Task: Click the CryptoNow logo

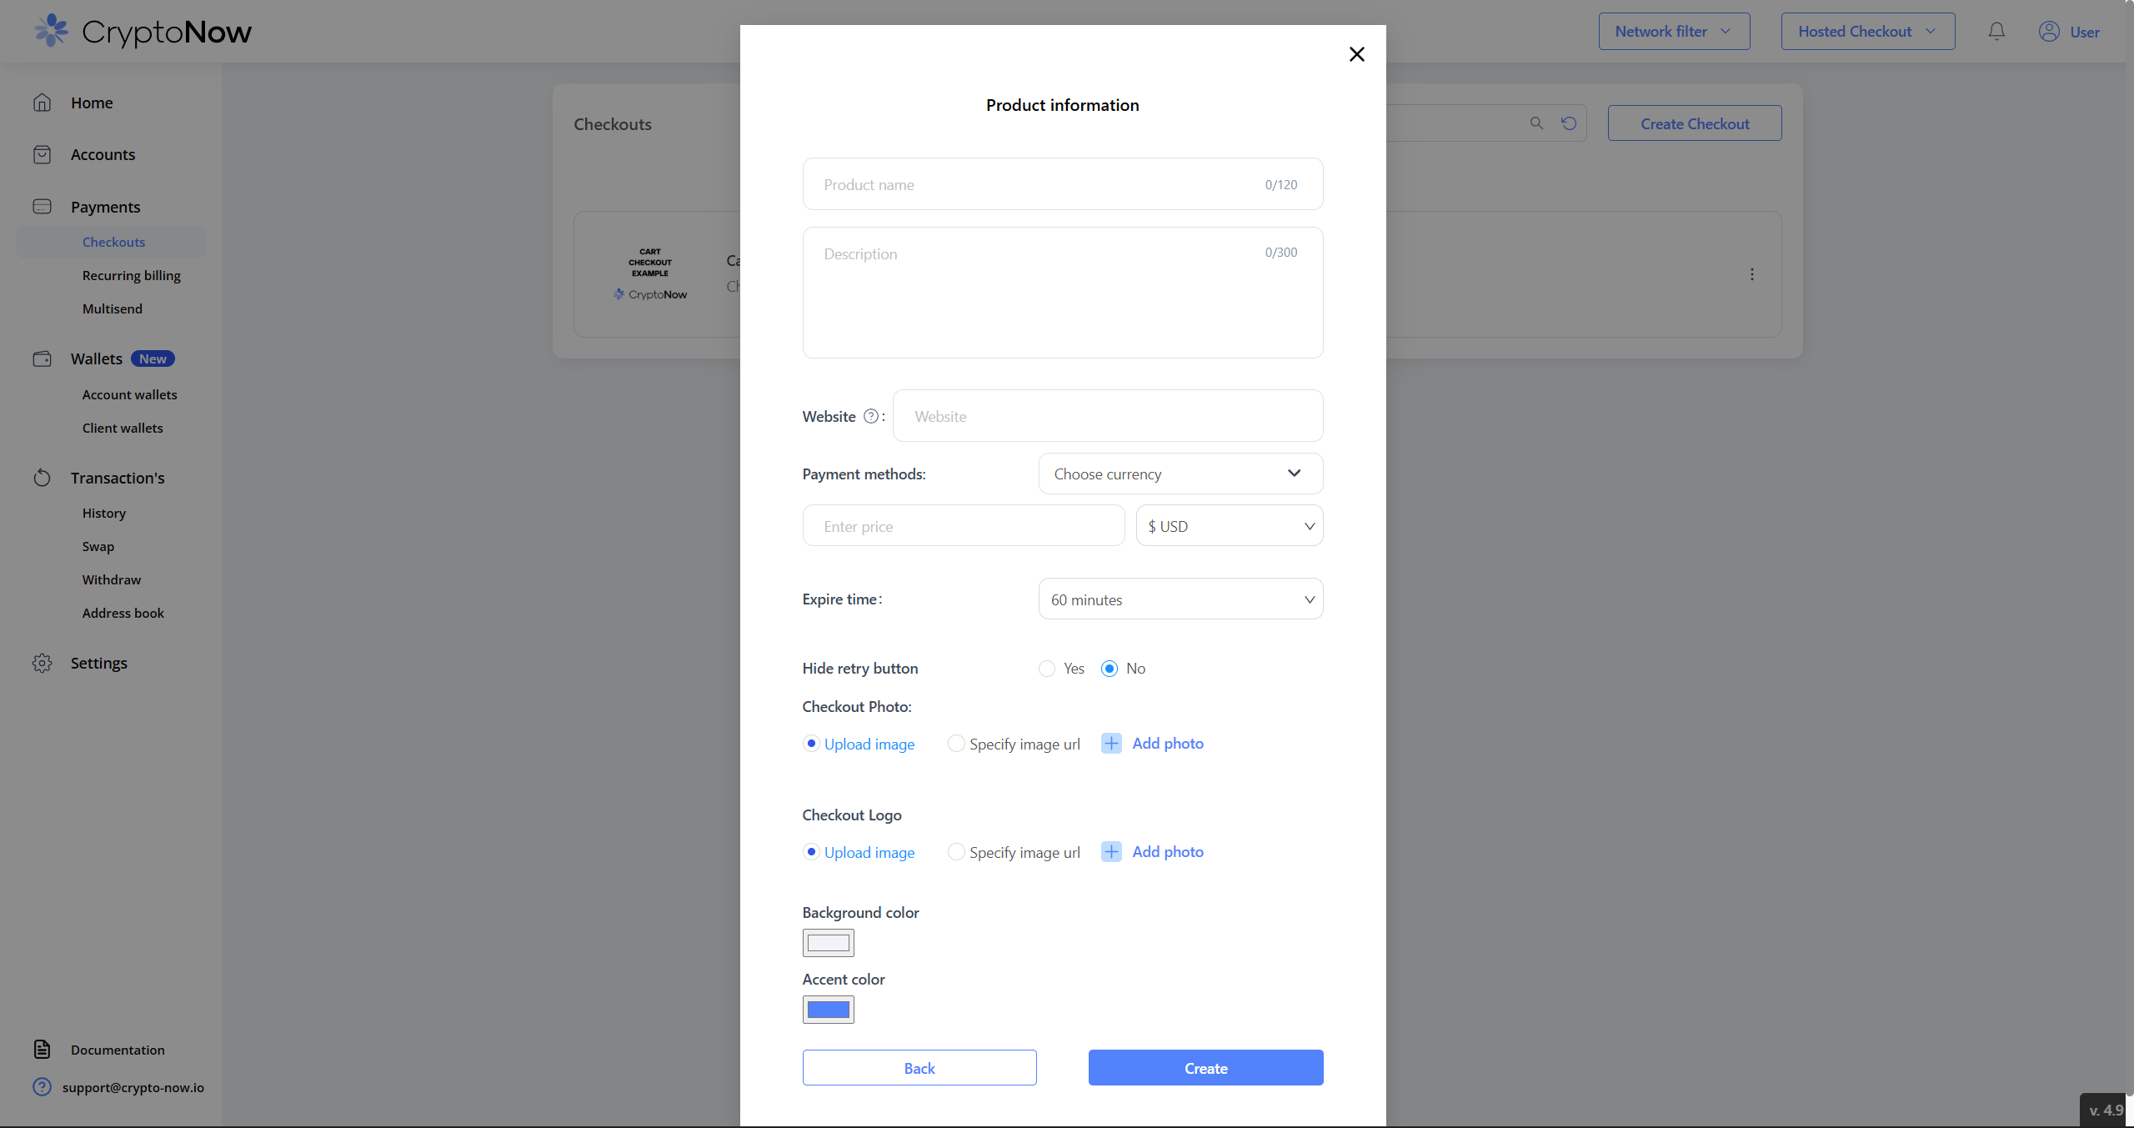Action: coord(143,31)
